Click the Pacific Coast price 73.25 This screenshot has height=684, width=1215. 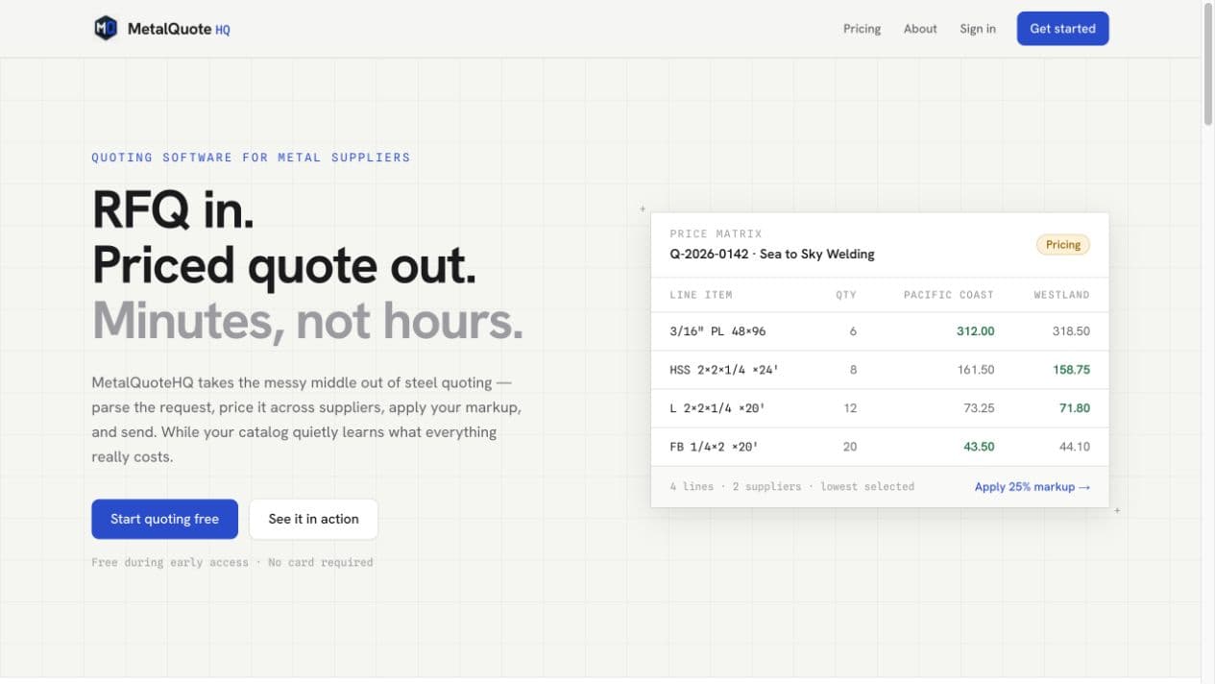[979, 408]
